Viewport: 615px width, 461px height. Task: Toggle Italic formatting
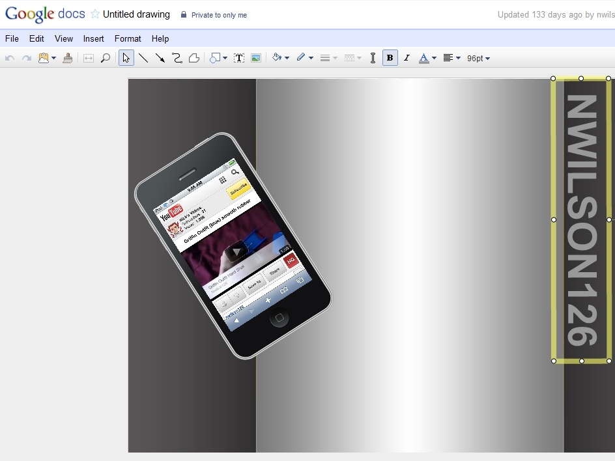[407, 58]
